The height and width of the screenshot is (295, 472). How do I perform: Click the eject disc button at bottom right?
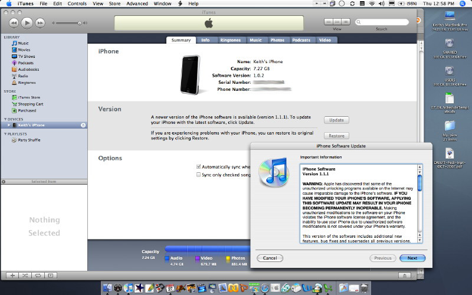[x=405, y=276]
